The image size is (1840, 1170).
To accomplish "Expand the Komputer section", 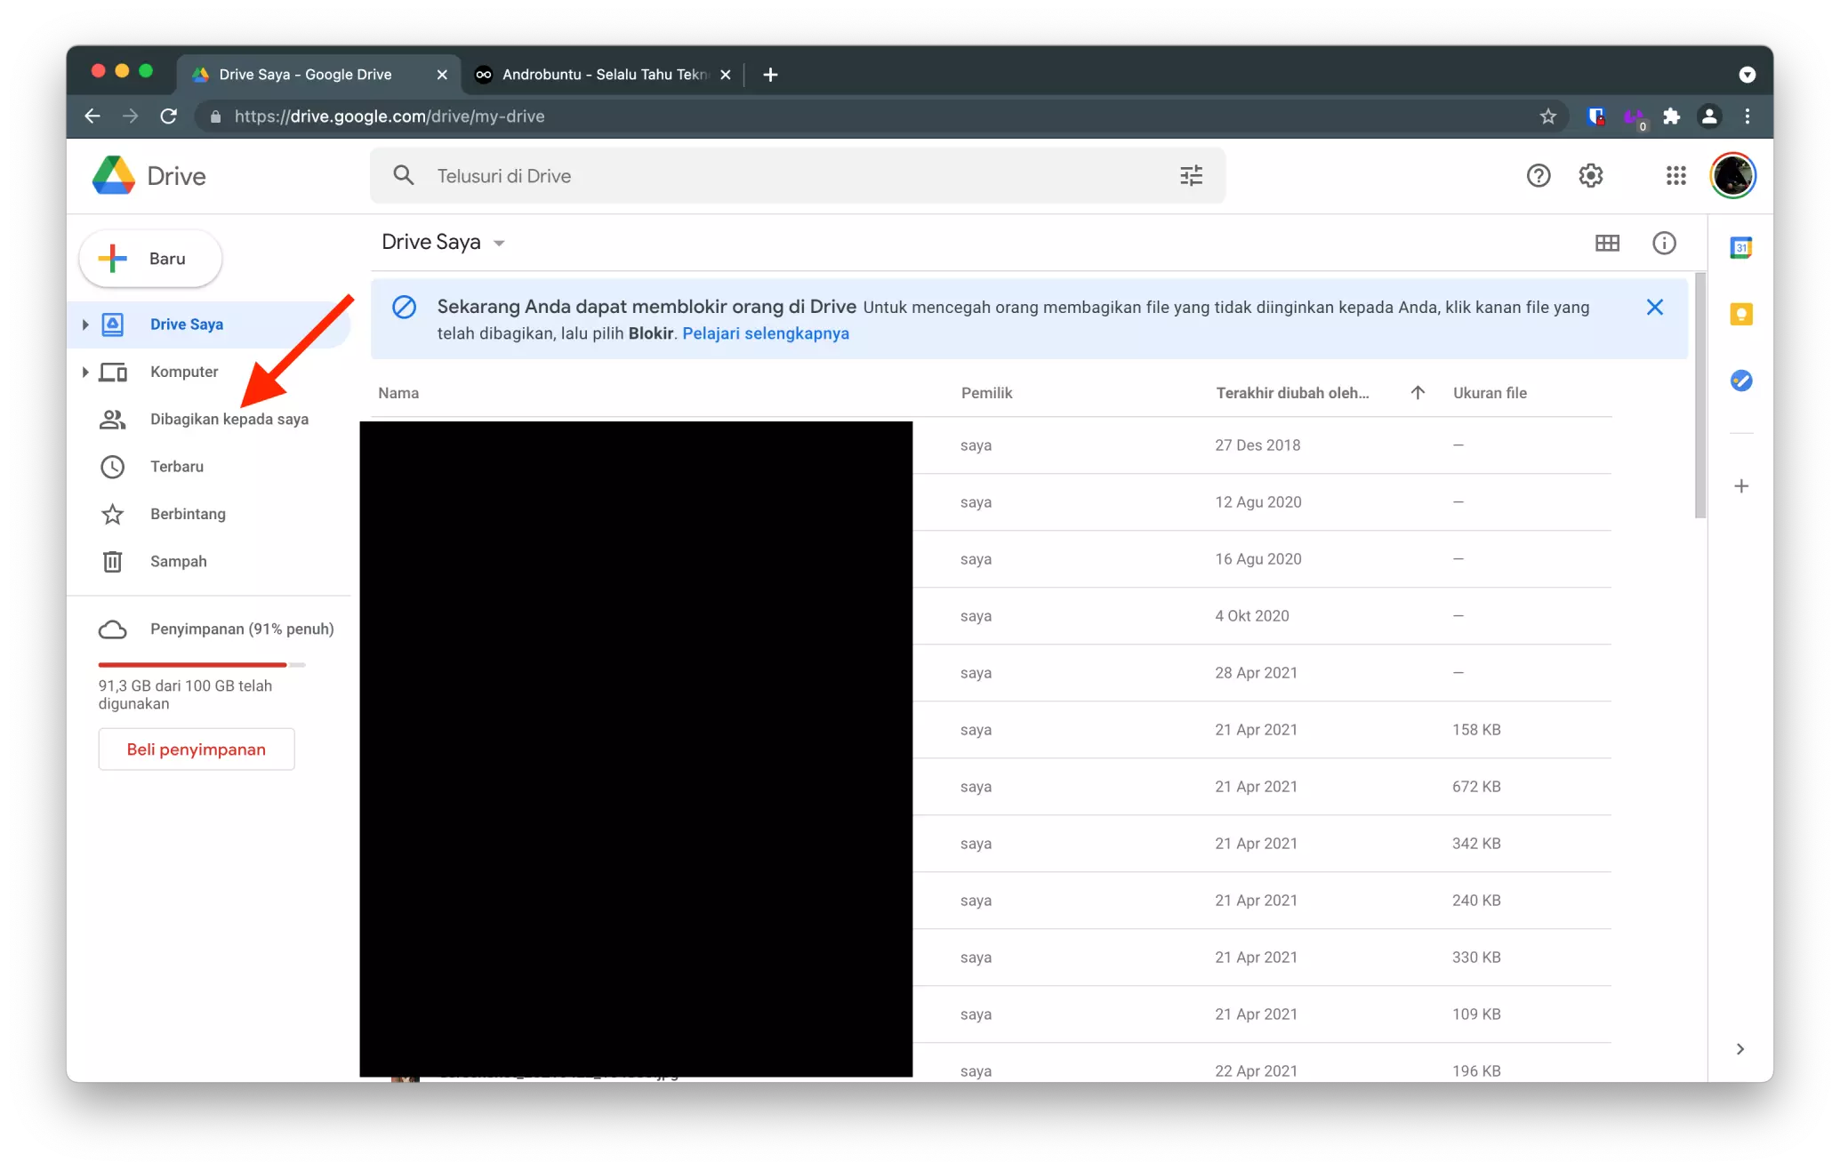I will [84, 372].
